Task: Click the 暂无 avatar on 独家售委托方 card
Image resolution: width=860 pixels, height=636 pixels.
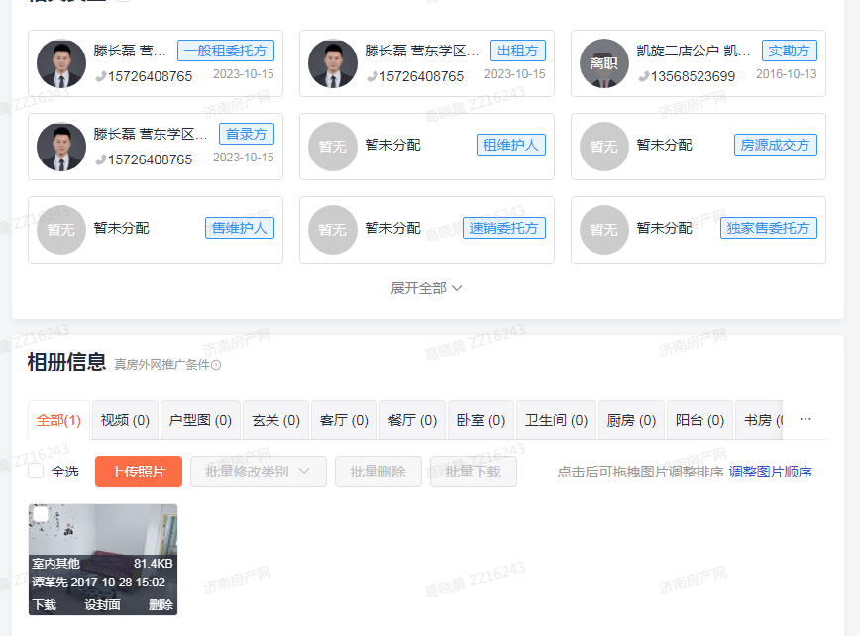Action: point(603,230)
